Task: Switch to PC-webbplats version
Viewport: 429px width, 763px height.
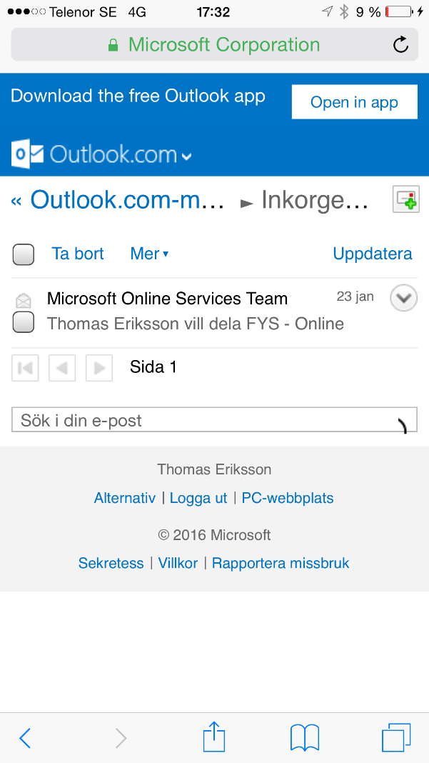Action: click(288, 498)
